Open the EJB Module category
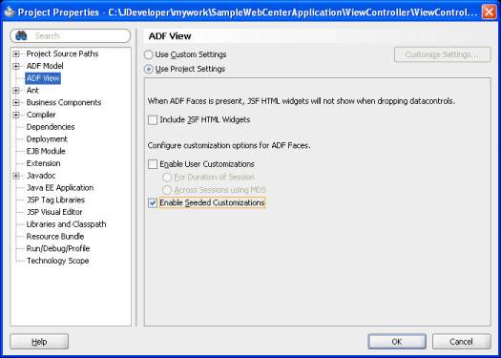The width and height of the screenshot is (501, 358). point(46,151)
